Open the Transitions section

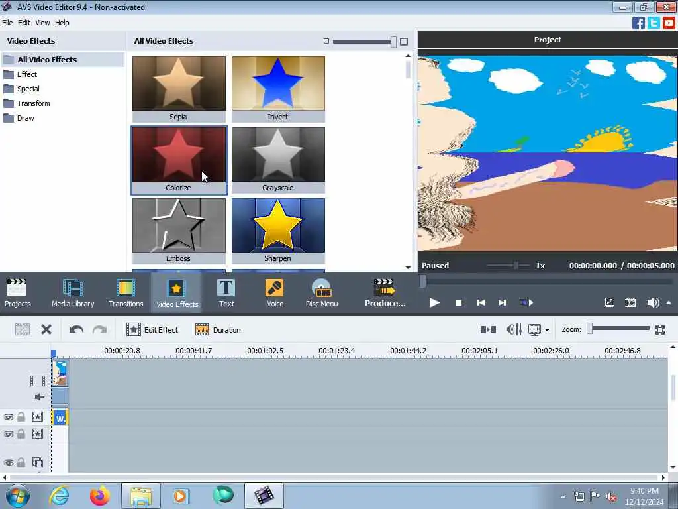pos(126,293)
